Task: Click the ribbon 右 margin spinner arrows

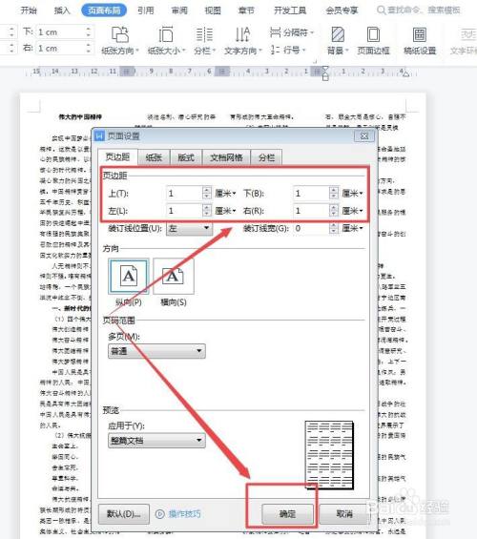Action: pos(89,48)
